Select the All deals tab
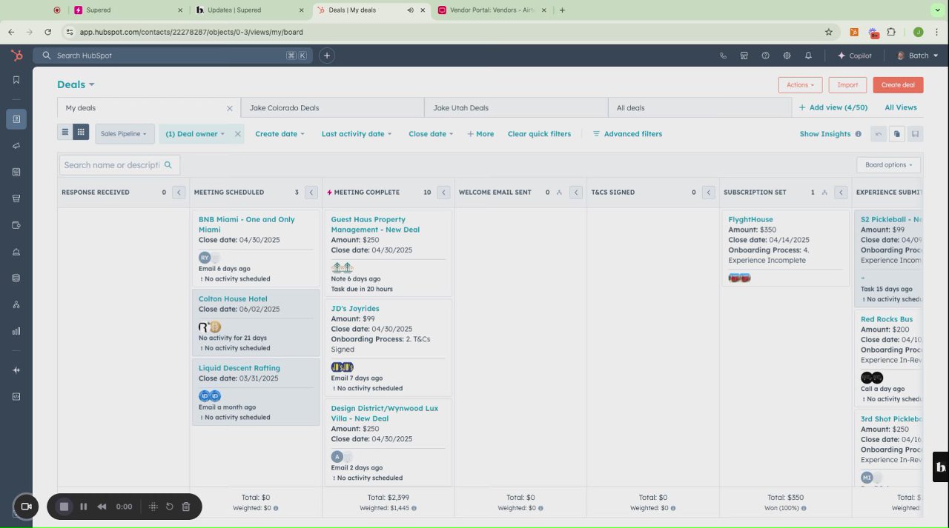 click(700, 108)
